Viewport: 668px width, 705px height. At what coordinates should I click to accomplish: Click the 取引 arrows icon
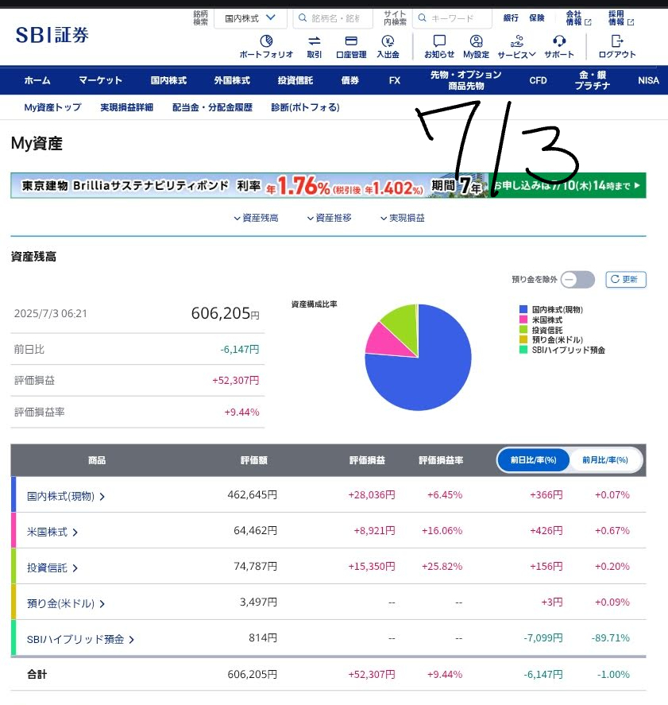pyautogui.click(x=315, y=41)
